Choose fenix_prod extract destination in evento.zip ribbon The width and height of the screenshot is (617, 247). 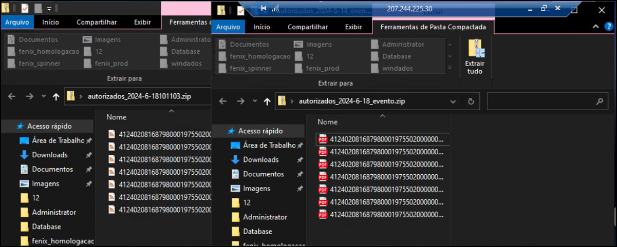[x=317, y=68]
